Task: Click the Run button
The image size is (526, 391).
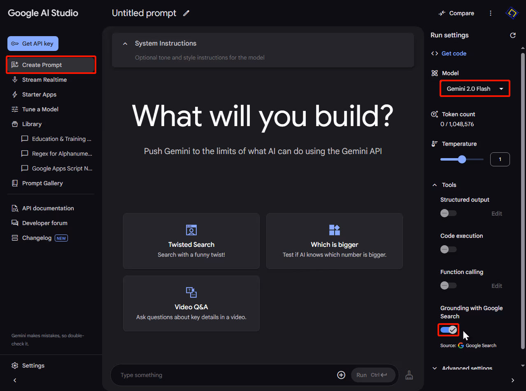Action: click(x=373, y=375)
